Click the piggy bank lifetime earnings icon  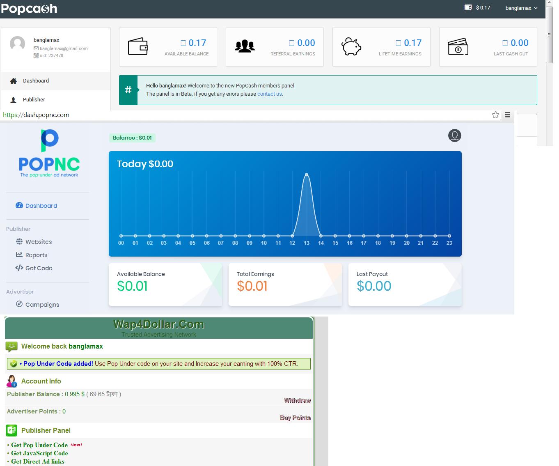[x=351, y=47]
